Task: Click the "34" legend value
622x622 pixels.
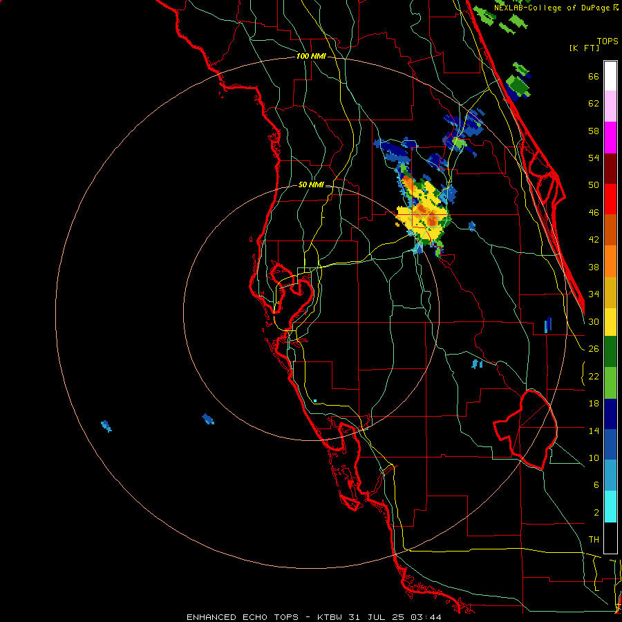Action: [x=594, y=294]
